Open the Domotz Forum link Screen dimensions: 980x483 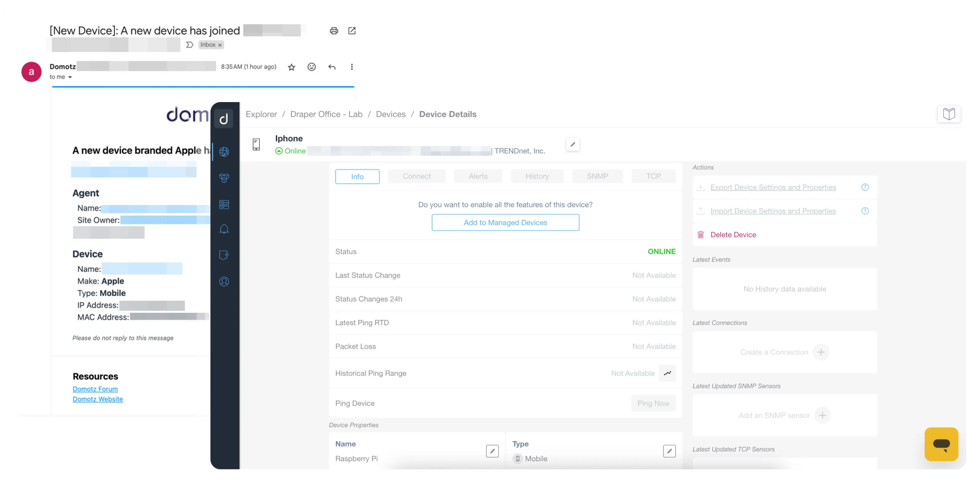click(x=95, y=389)
